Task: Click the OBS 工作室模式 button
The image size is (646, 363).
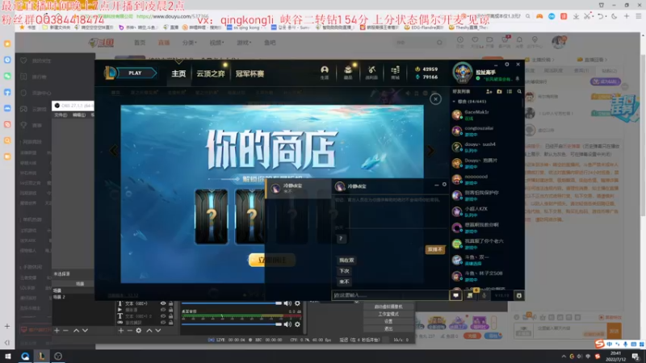Action: point(388,314)
